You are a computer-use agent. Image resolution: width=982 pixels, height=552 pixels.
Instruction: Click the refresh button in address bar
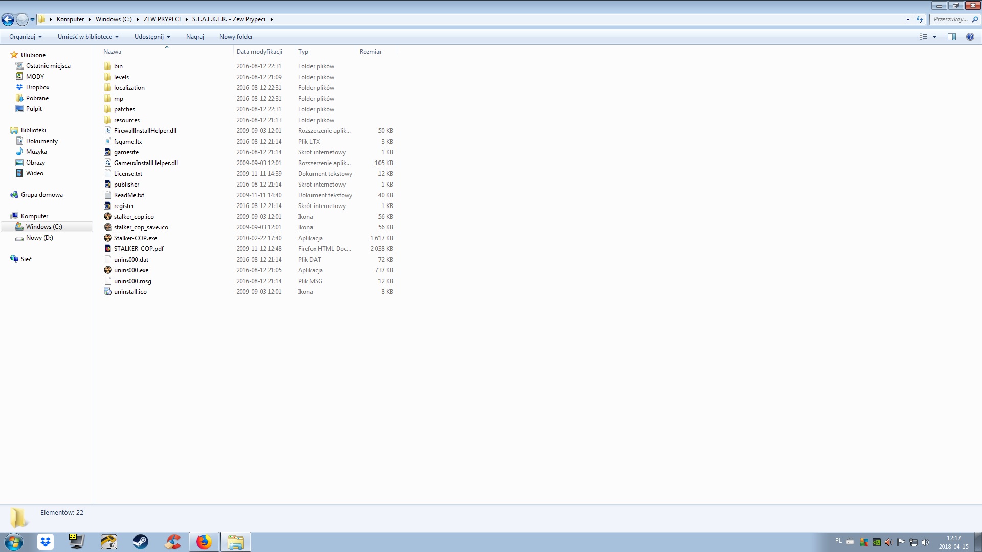(920, 19)
